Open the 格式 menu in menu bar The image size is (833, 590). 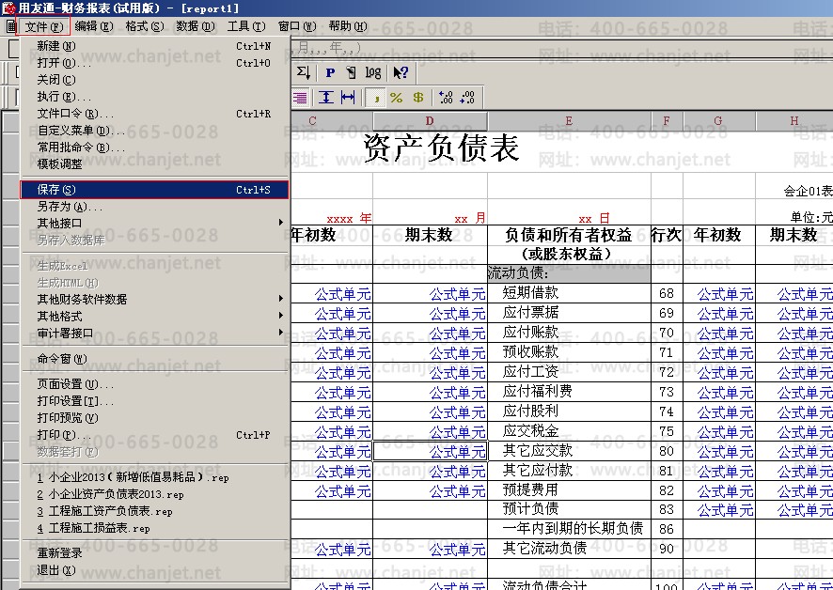coord(143,26)
